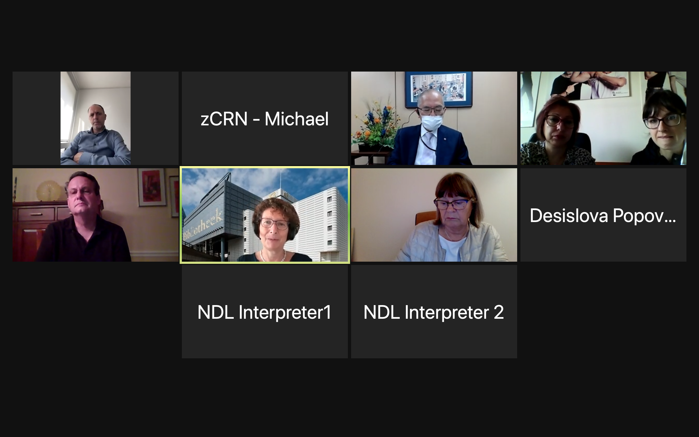Click the red framed artwork on the wall

click(x=152, y=187)
